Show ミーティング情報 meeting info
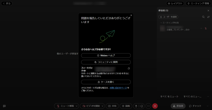The image size is (212, 110). pos(198,3)
